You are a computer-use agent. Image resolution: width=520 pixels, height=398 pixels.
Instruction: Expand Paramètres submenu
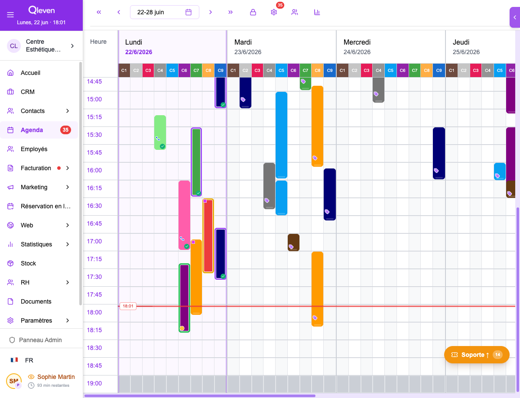tap(68, 320)
